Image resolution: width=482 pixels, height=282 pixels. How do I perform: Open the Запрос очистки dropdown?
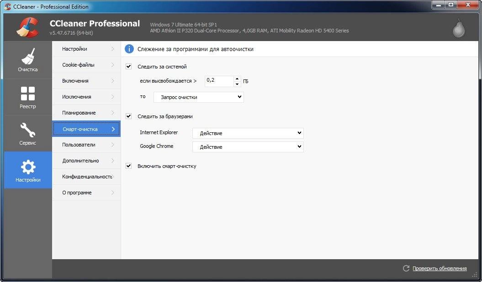199,97
